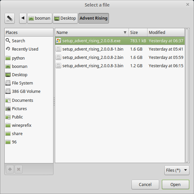Go to booman folder in path bar
This screenshot has width=194, height=194.
pos(40,18)
